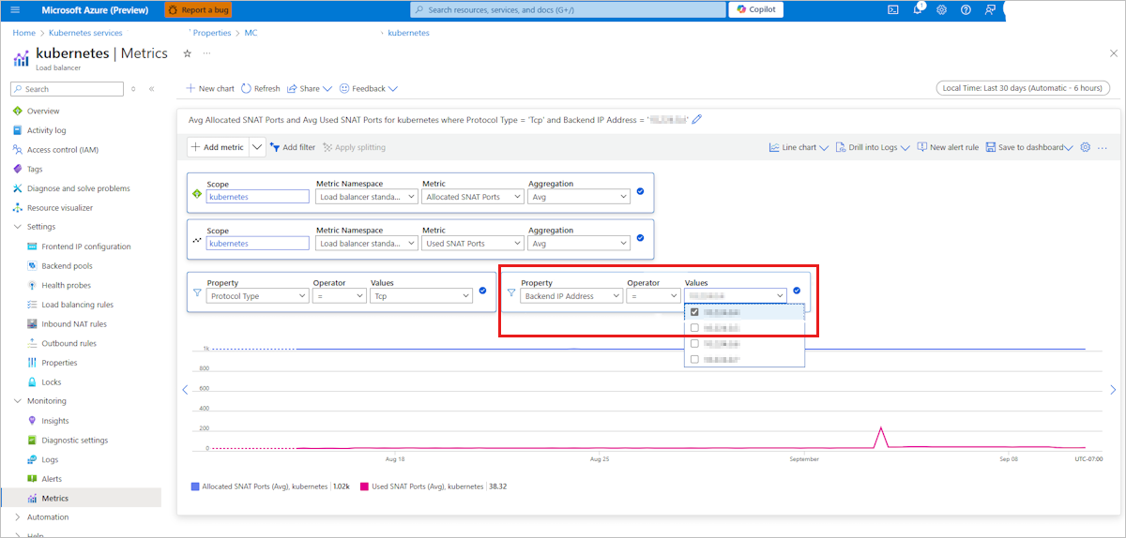Image resolution: width=1126 pixels, height=538 pixels.
Task: Select Diagnostic settings under Monitoring
Action: point(74,441)
